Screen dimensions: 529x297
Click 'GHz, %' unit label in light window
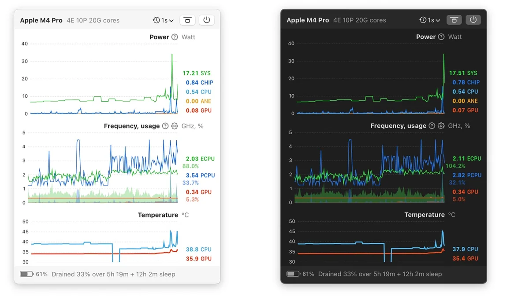[192, 126]
